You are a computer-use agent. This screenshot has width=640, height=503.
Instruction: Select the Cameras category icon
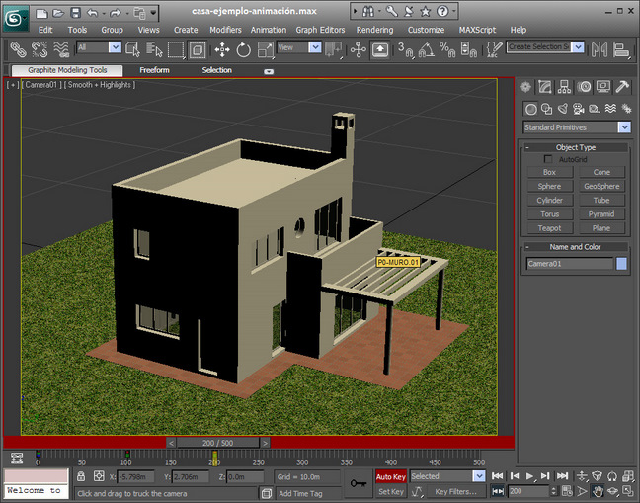tap(578, 109)
